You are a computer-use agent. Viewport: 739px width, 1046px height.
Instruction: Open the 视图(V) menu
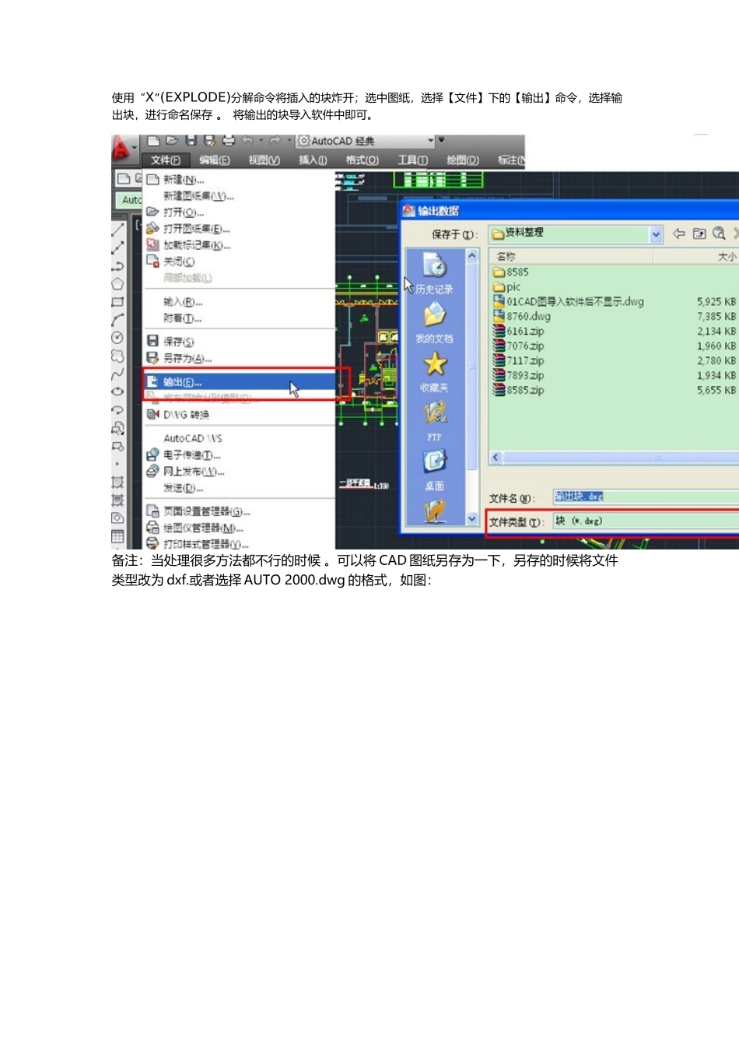coord(264,160)
